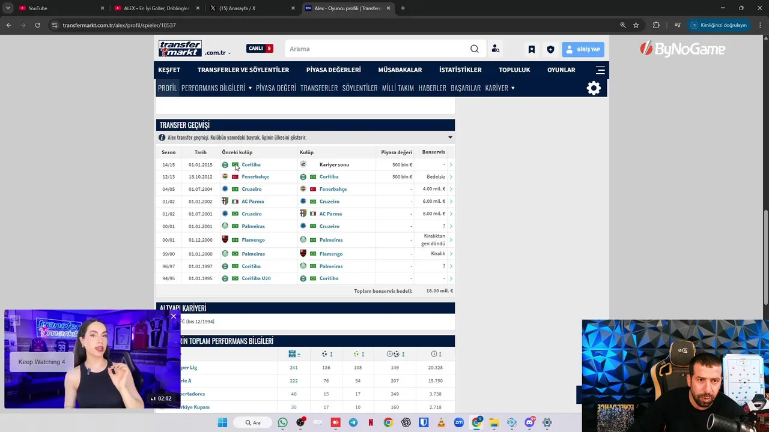Viewport: 769px width, 432px height.
Task: Open the CANLI live scores badge
Action: click(260, 49)
